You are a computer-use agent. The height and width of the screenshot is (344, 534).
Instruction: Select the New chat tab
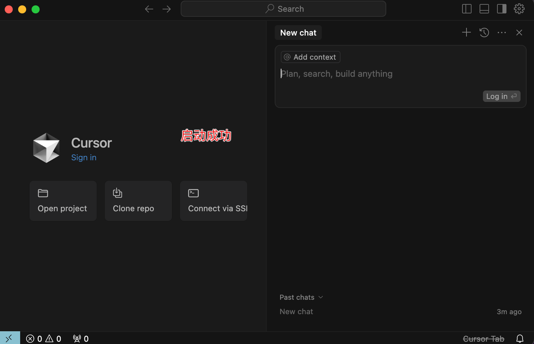pyautogui.click(x=298, y=33)
